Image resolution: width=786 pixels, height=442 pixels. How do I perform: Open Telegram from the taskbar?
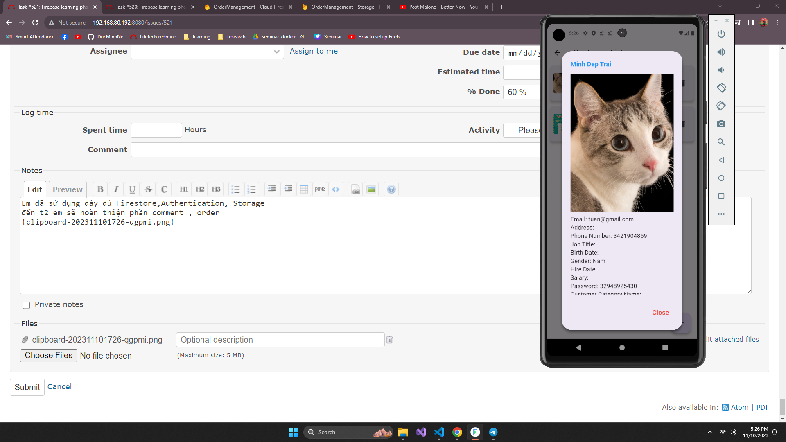coord(493,432)
